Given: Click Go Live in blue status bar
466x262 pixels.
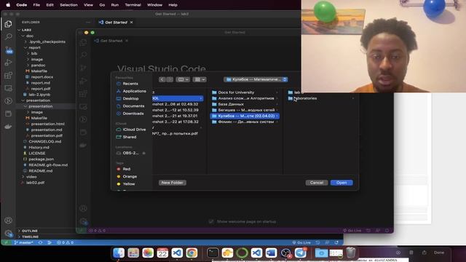Looking at the screenshot, I should point(301,242).
